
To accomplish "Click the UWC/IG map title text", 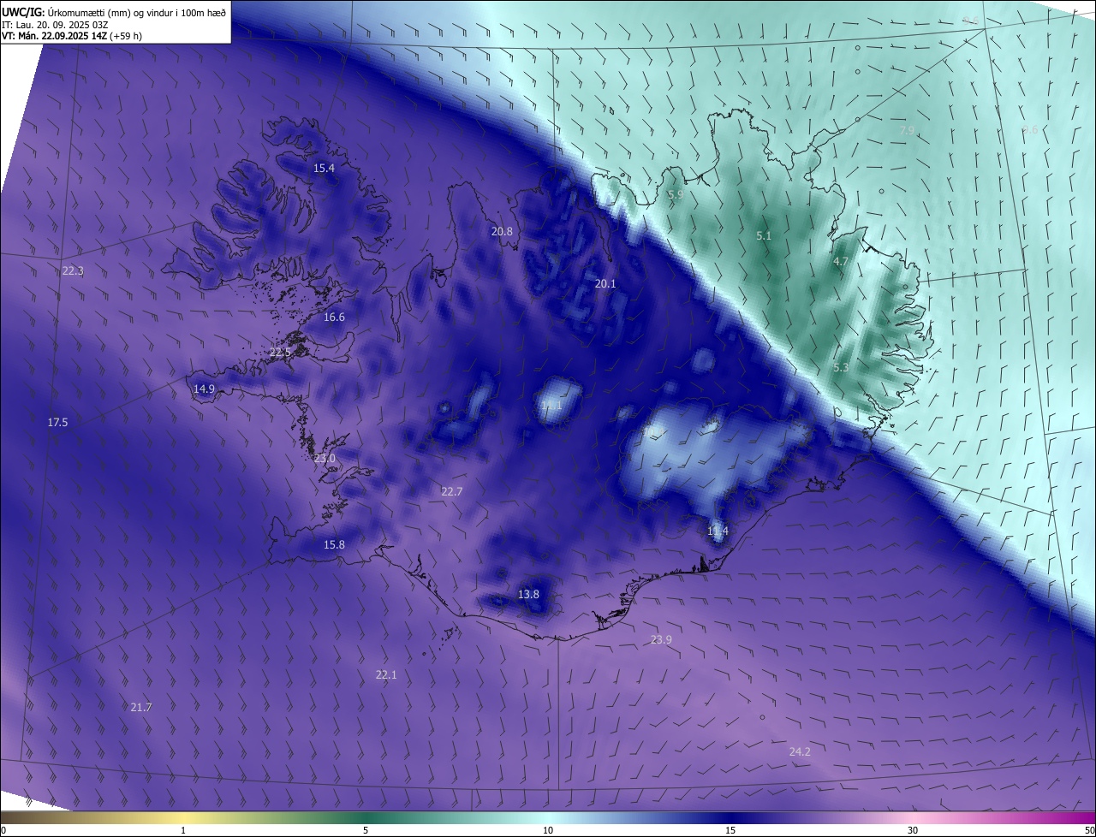I will [115, 11].
